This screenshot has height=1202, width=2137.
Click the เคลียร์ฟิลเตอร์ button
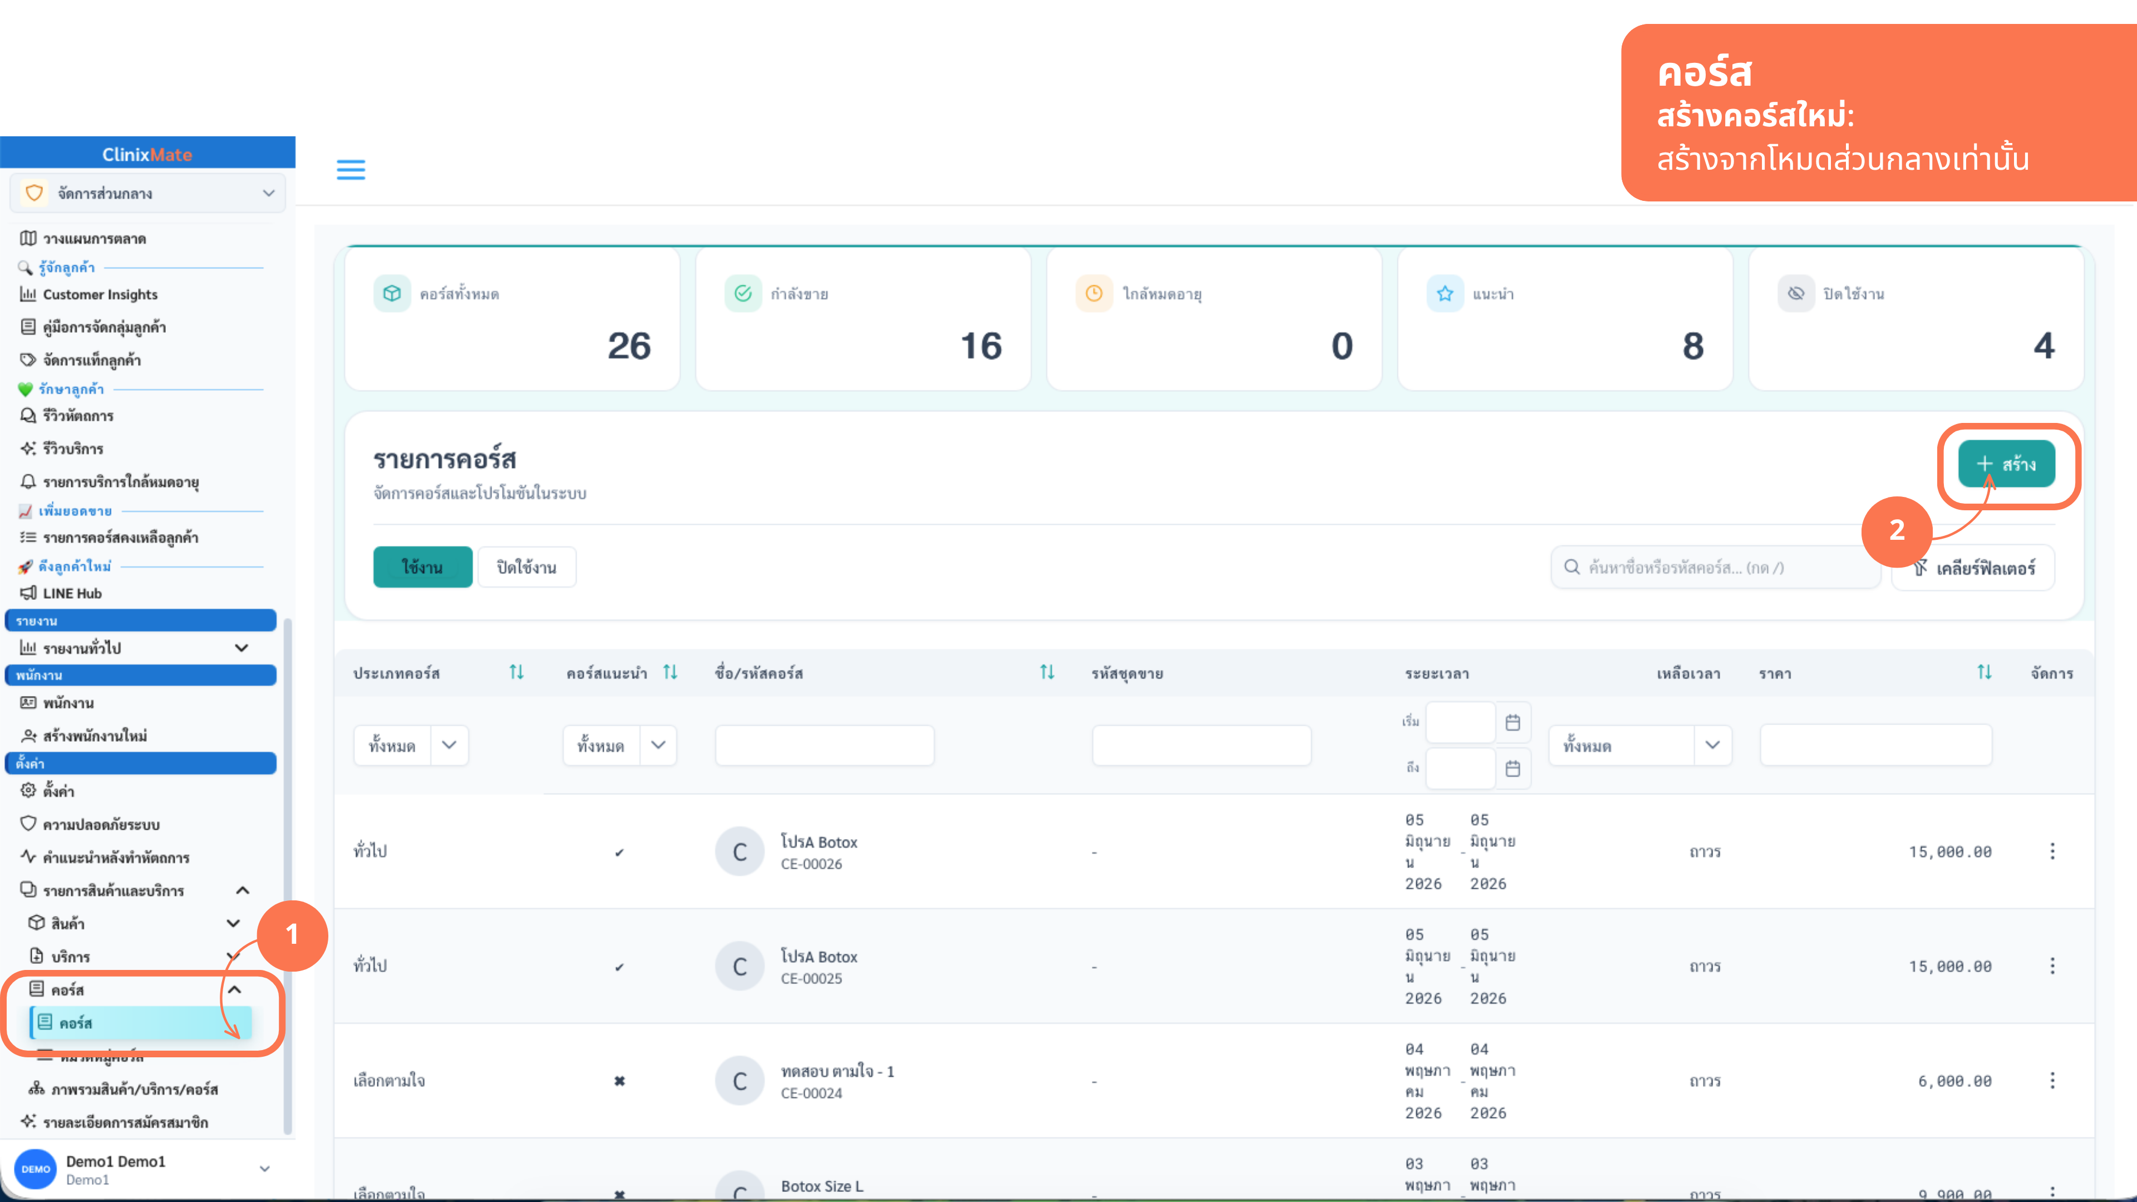pos(1973,568)
